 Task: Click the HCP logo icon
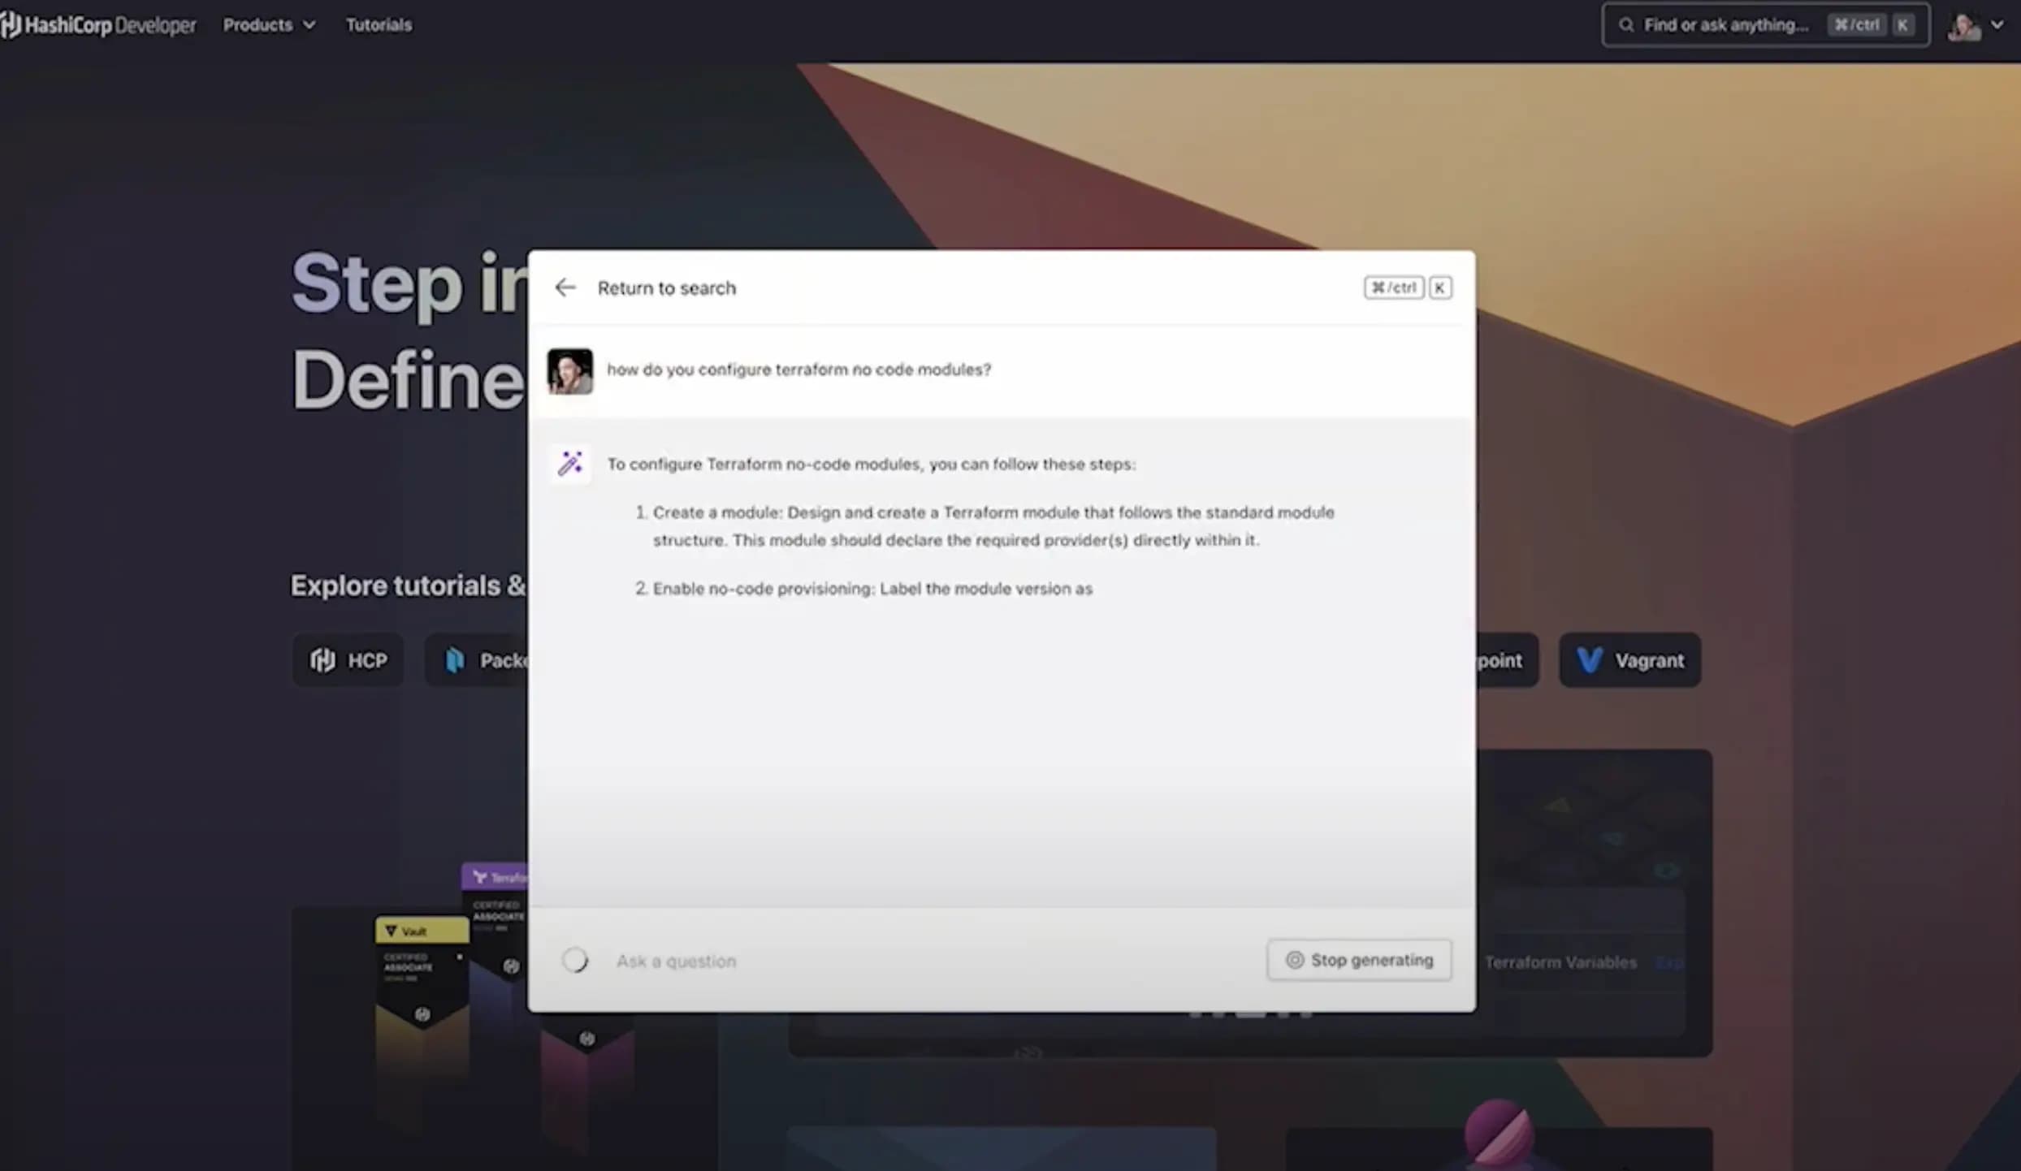[322, 660]
